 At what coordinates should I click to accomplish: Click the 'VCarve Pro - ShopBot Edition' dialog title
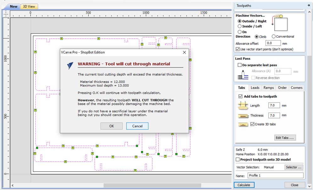pos(83,52)
